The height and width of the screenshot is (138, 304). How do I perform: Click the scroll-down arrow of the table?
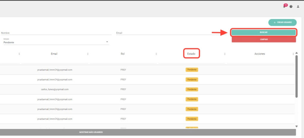[296, 126]
